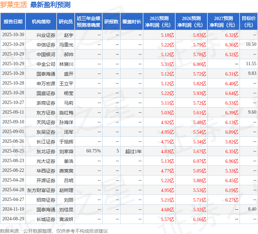The height and width of the screenshot is (234, 258).
Task: Click the 研究员 column header
Action: (66, 22)
